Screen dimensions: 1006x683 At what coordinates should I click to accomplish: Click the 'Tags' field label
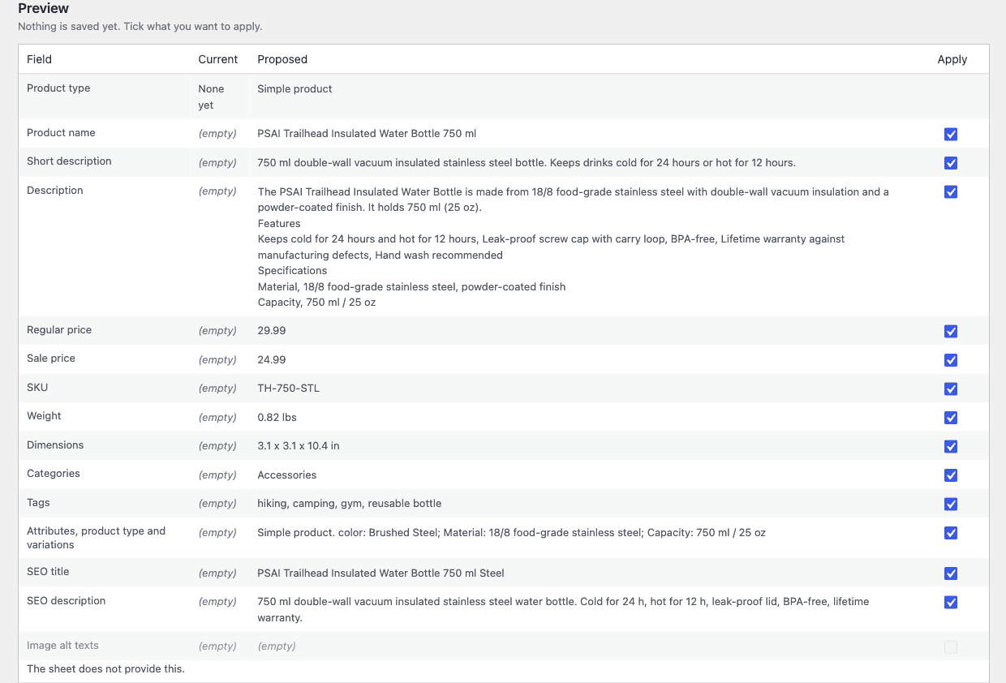coord(38,503)
